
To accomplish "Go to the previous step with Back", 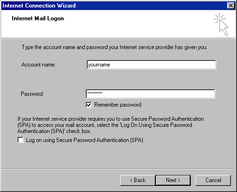I will [138, 180].
